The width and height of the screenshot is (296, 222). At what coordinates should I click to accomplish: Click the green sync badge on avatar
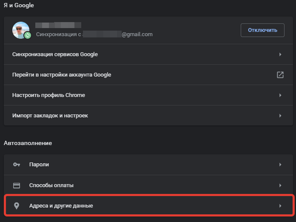coord(28,35)
